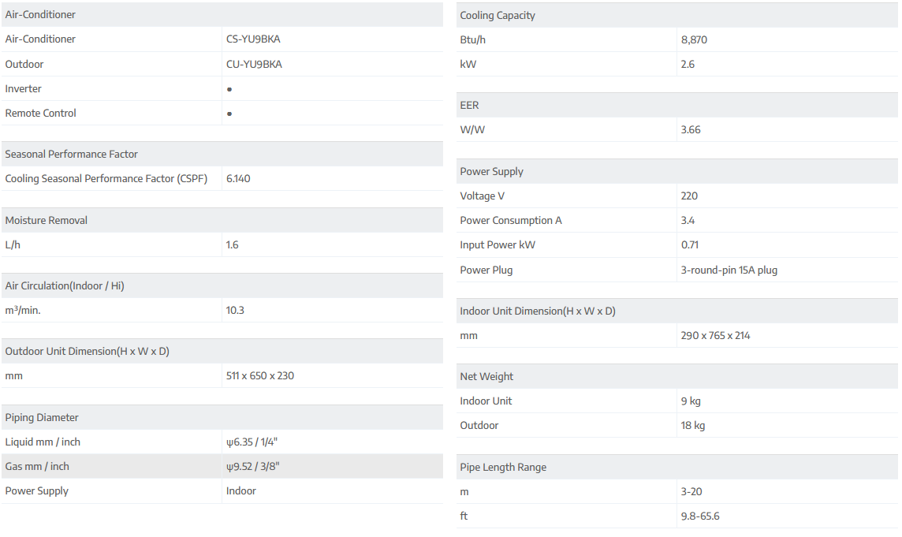Click the CU-YU9BKA outdoor model value
Viewport: 902px width, 537px height.
pyautogui.click(x=254, y=64)
